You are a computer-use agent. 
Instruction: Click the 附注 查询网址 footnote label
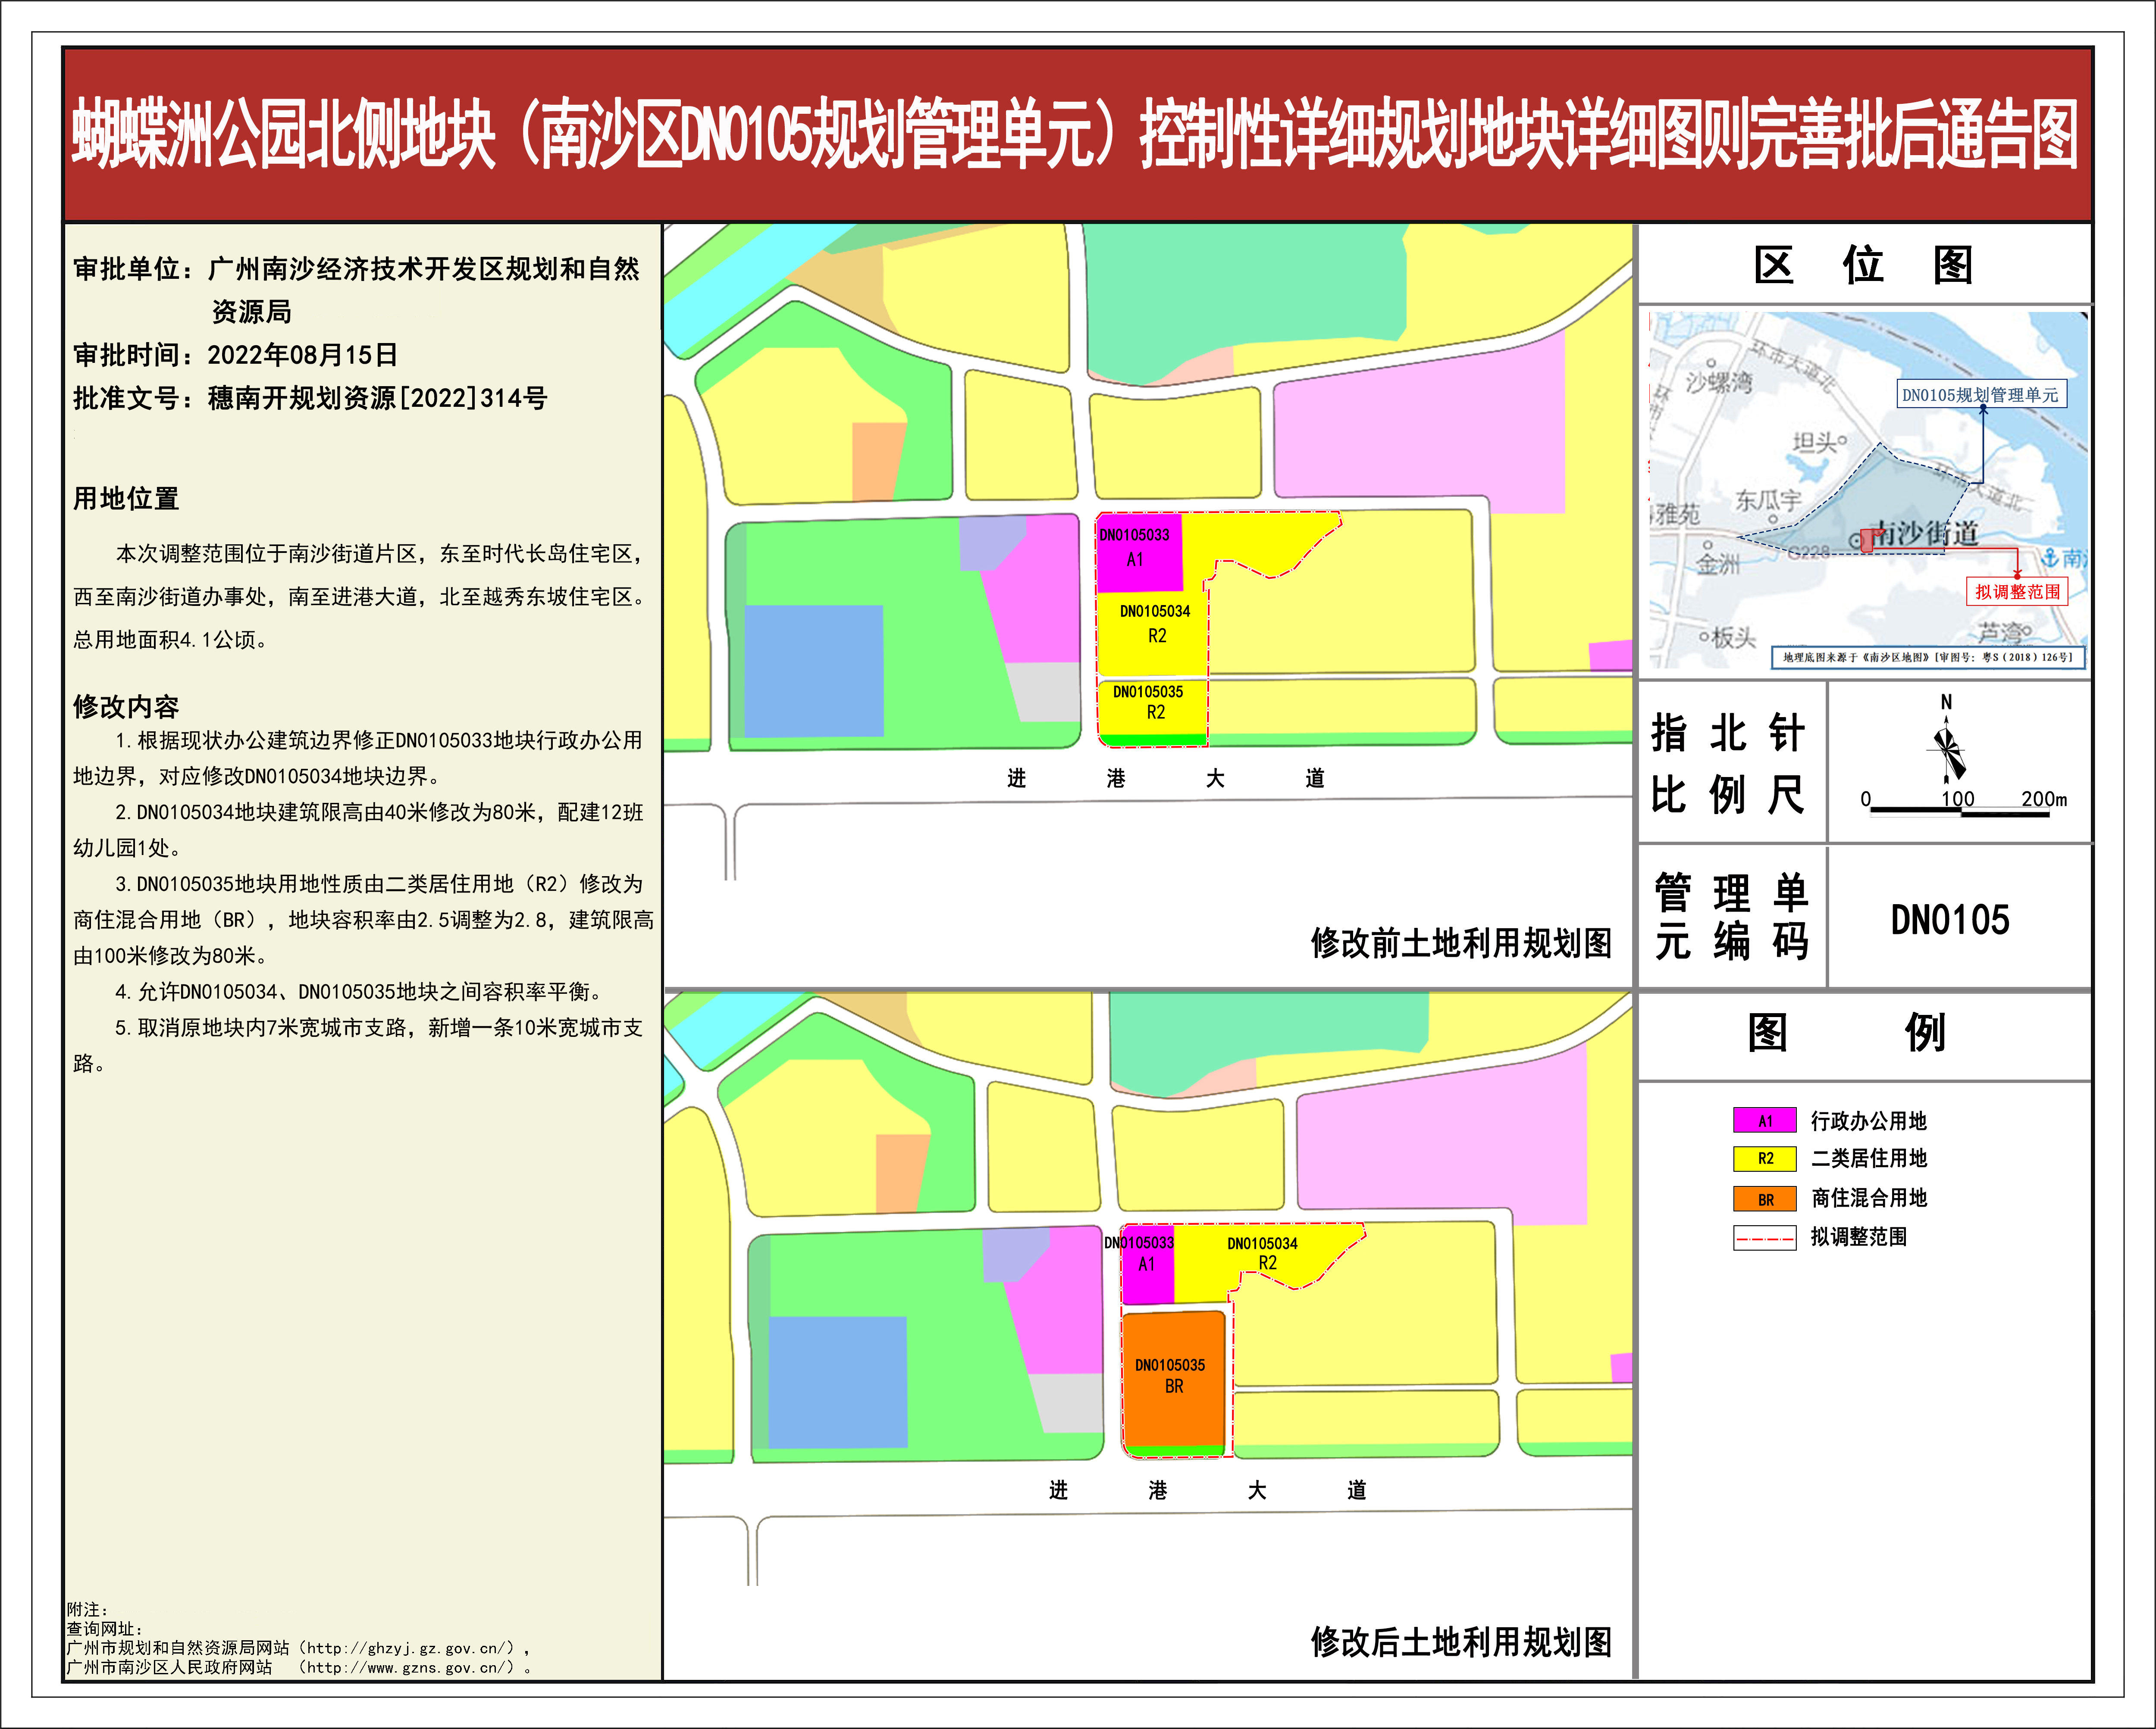[x=105, y=1619]
